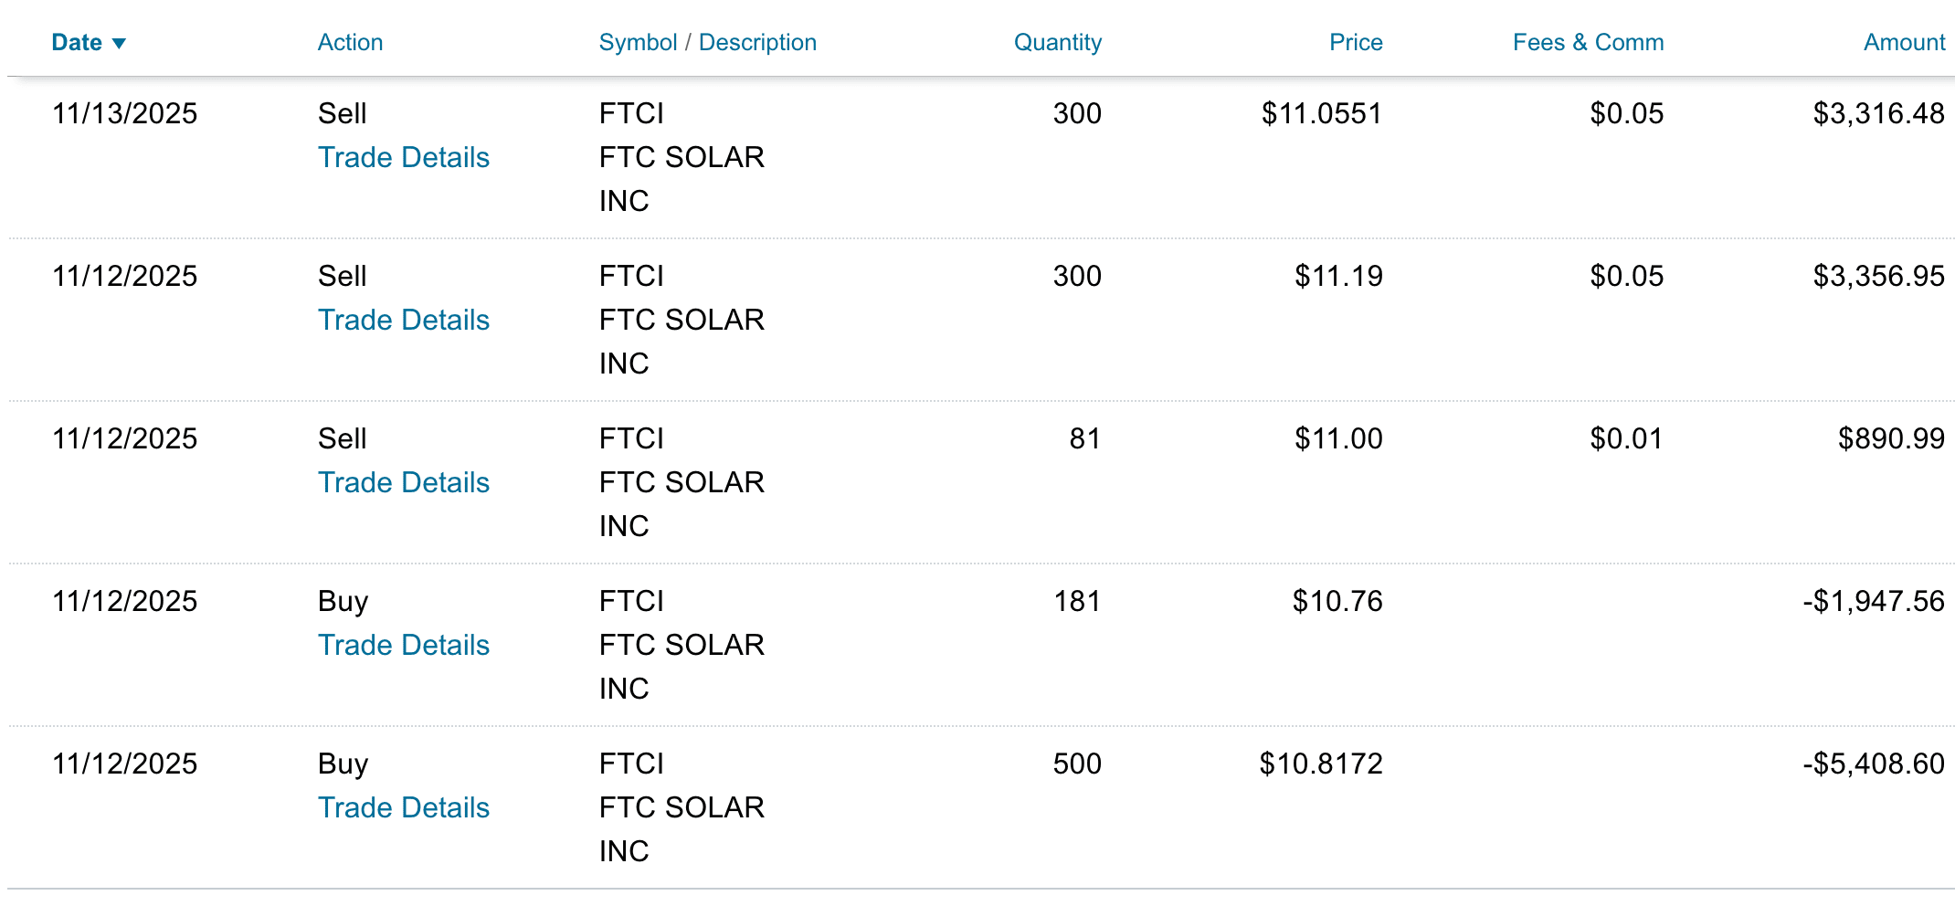Click the $3,316.48 amount cell
Screen dimensions: 1955x906
(x=1878, y=114)
